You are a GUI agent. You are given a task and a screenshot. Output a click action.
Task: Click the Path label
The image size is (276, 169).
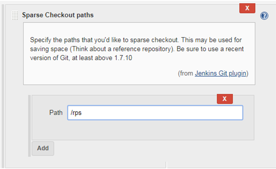coord(56,113)
